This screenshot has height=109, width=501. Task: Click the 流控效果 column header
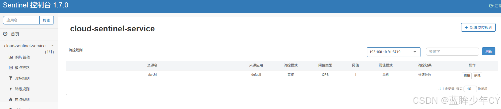[x=424, y=65]
